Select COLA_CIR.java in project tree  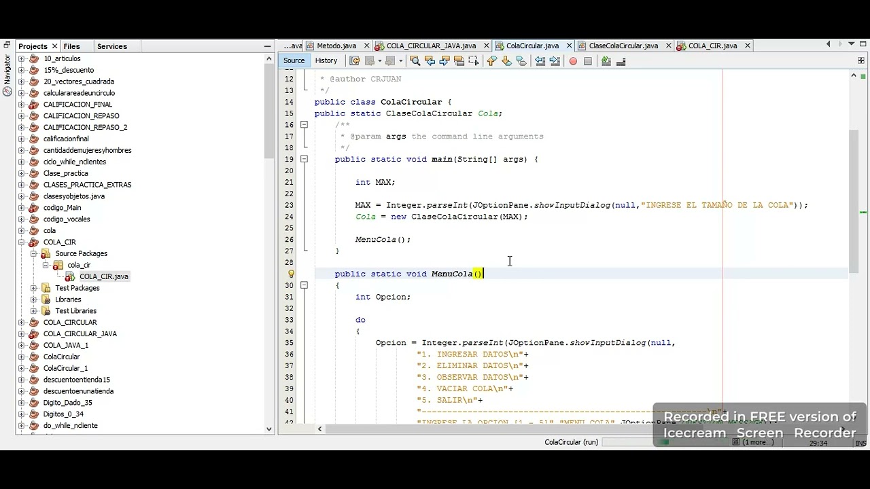coord(103,276)
